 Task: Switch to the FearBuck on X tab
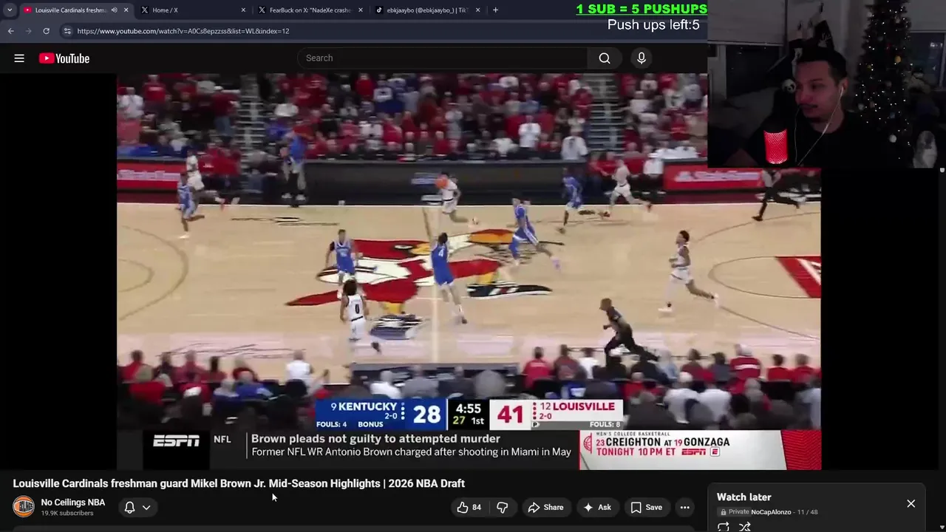point(310,10)
